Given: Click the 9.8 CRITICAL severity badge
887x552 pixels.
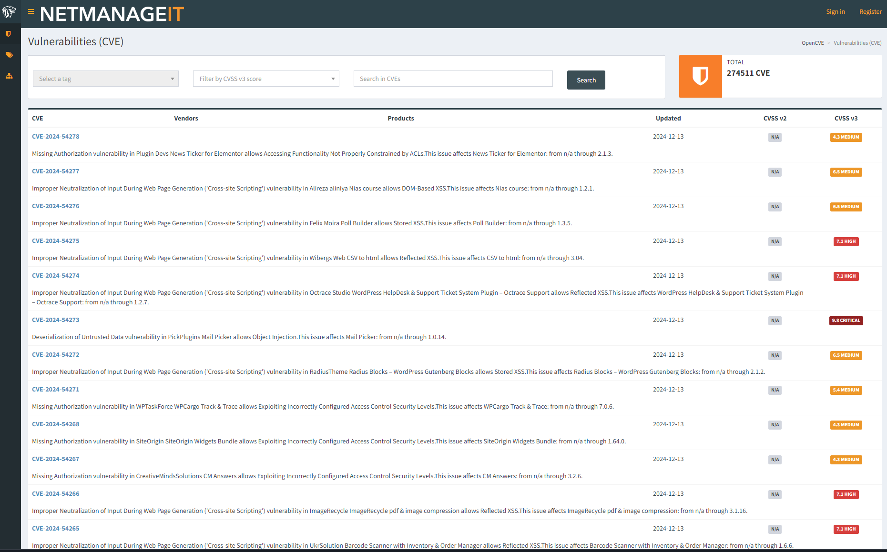Looking at the screenshot, I should click(846, 321).
